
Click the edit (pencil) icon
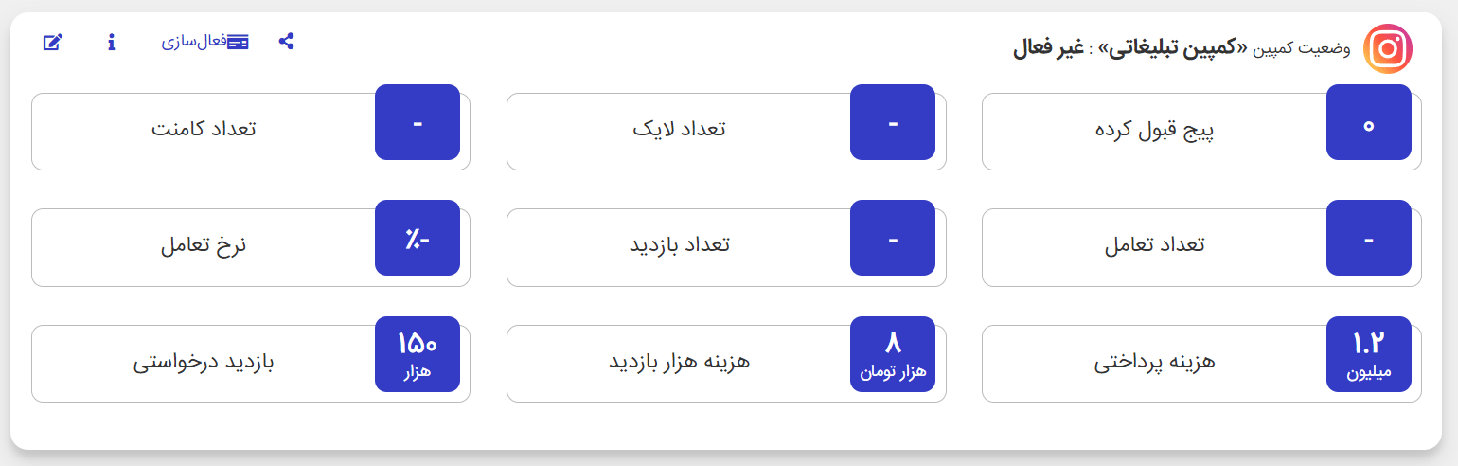coord(53,42)
